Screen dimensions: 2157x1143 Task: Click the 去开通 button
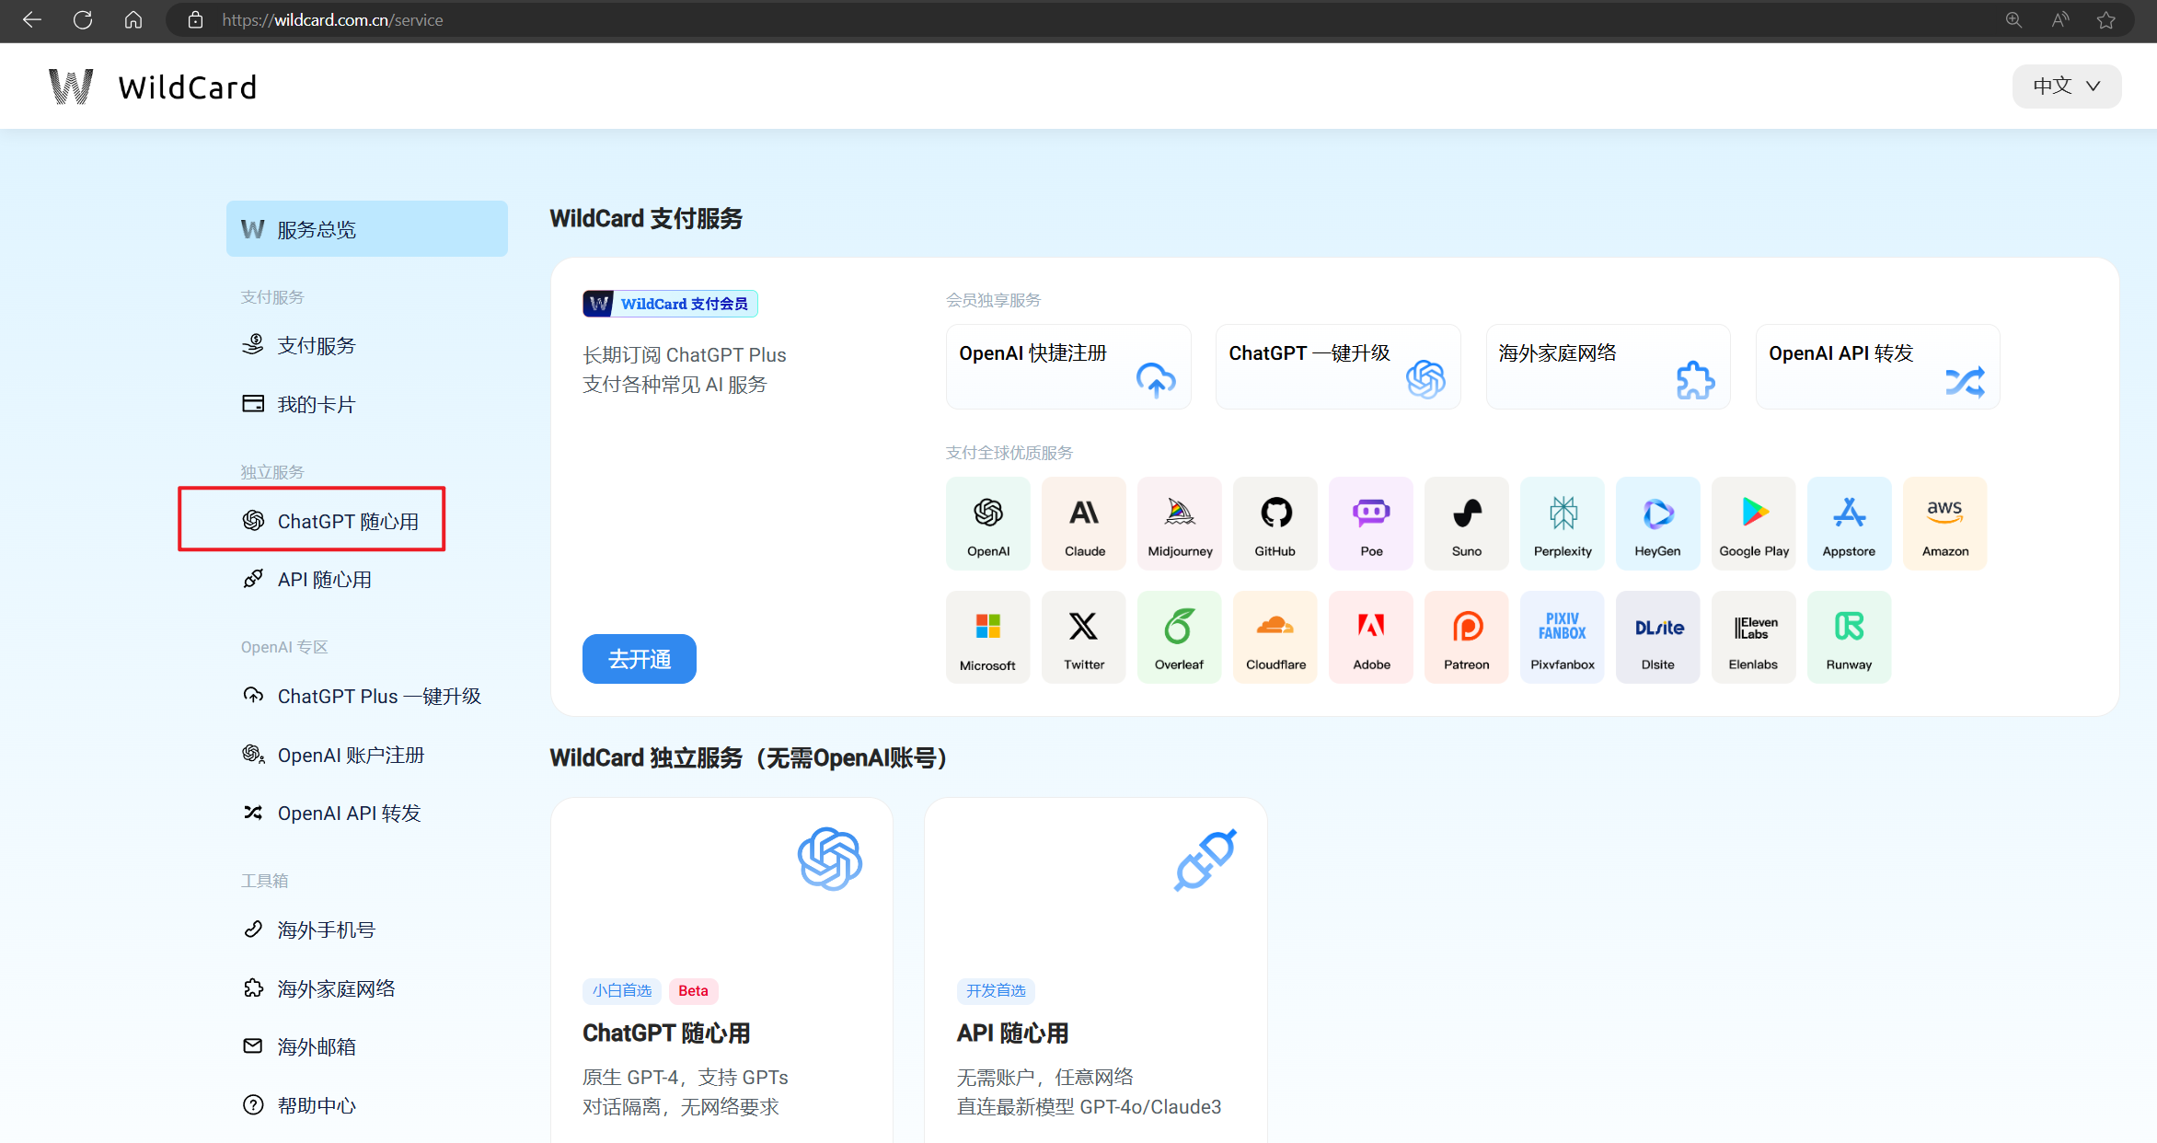640,656
